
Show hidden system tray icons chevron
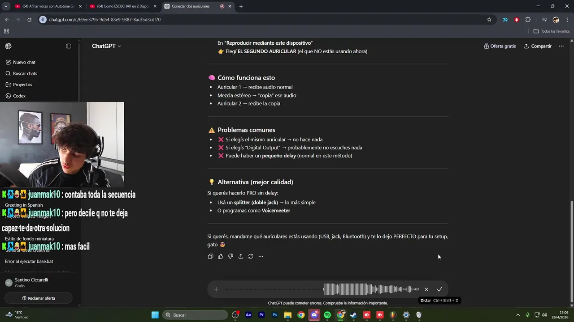pos(518,315)
